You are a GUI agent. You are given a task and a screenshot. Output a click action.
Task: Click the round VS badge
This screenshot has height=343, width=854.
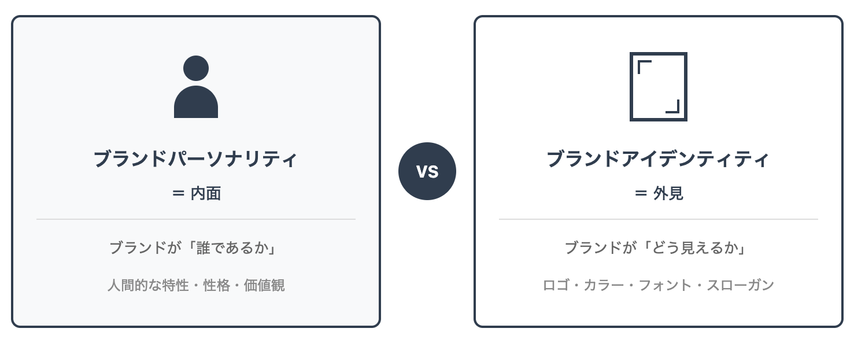click(x=427, y=171)
